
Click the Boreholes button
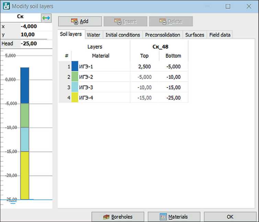click(x=118, y=217)
